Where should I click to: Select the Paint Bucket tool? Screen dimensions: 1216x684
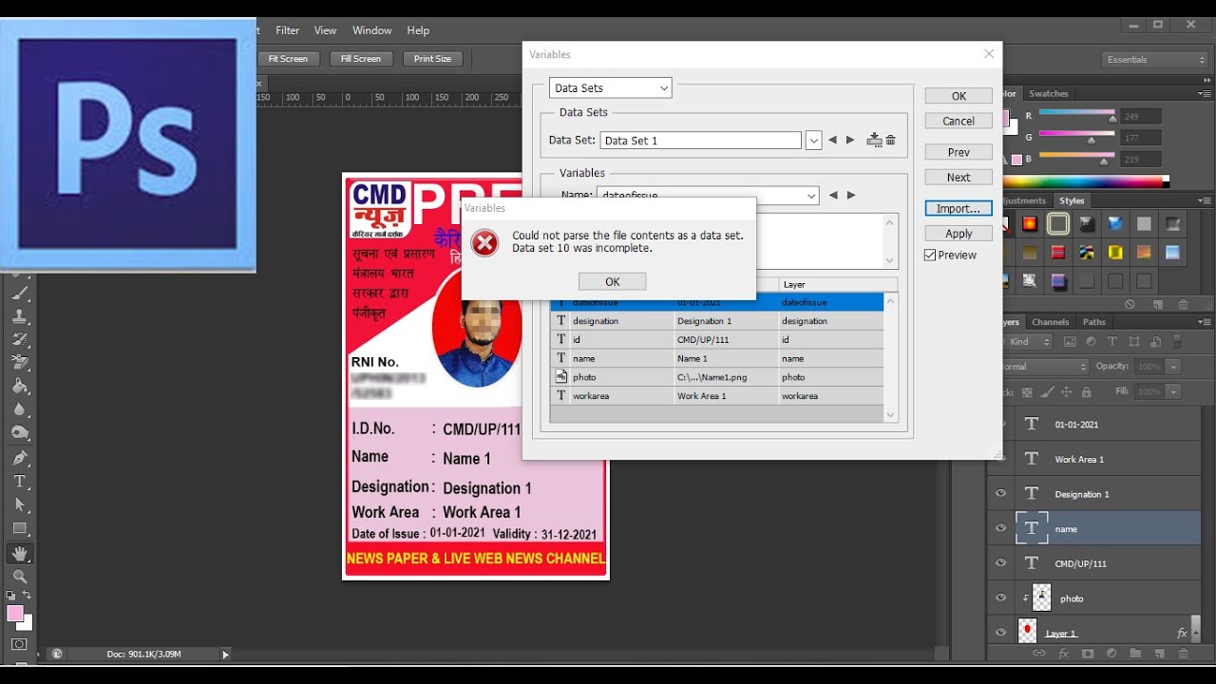point(20,386)
